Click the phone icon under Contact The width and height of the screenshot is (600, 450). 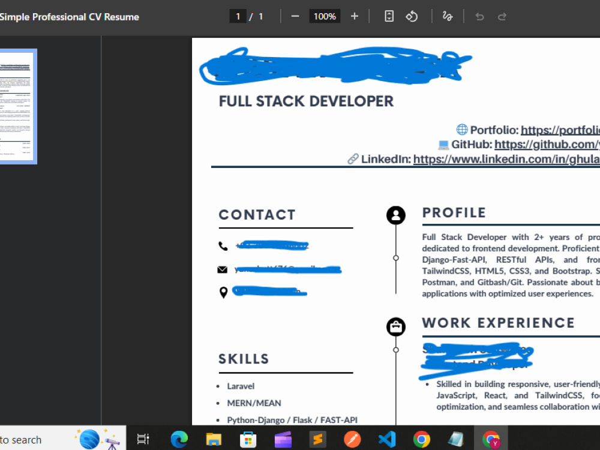(223, 245)
